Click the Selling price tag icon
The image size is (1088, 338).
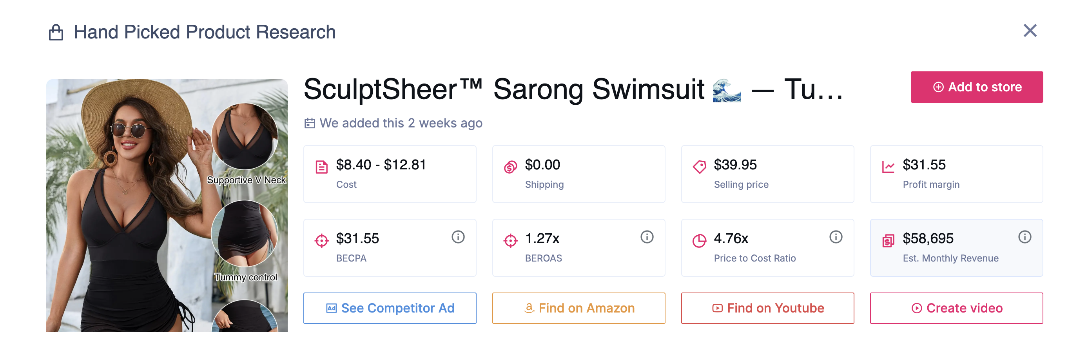699,167
